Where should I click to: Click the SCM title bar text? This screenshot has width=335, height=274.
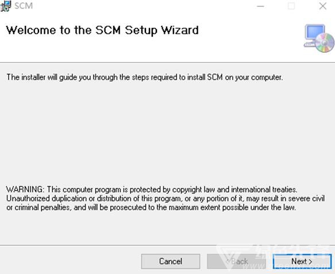(x=24, y=6)
